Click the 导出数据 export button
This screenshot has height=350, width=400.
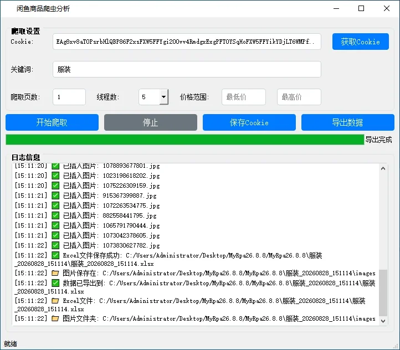pyautogui.click(x=348, y=122)
